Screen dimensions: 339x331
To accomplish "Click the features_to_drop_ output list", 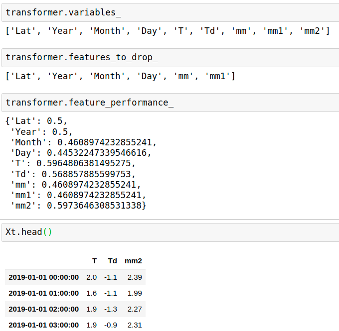I will [120, 76].
